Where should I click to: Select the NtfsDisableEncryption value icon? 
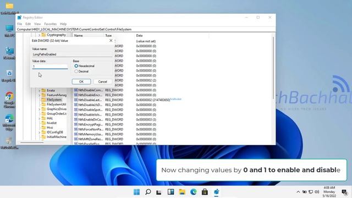click(x=76, y=95)
